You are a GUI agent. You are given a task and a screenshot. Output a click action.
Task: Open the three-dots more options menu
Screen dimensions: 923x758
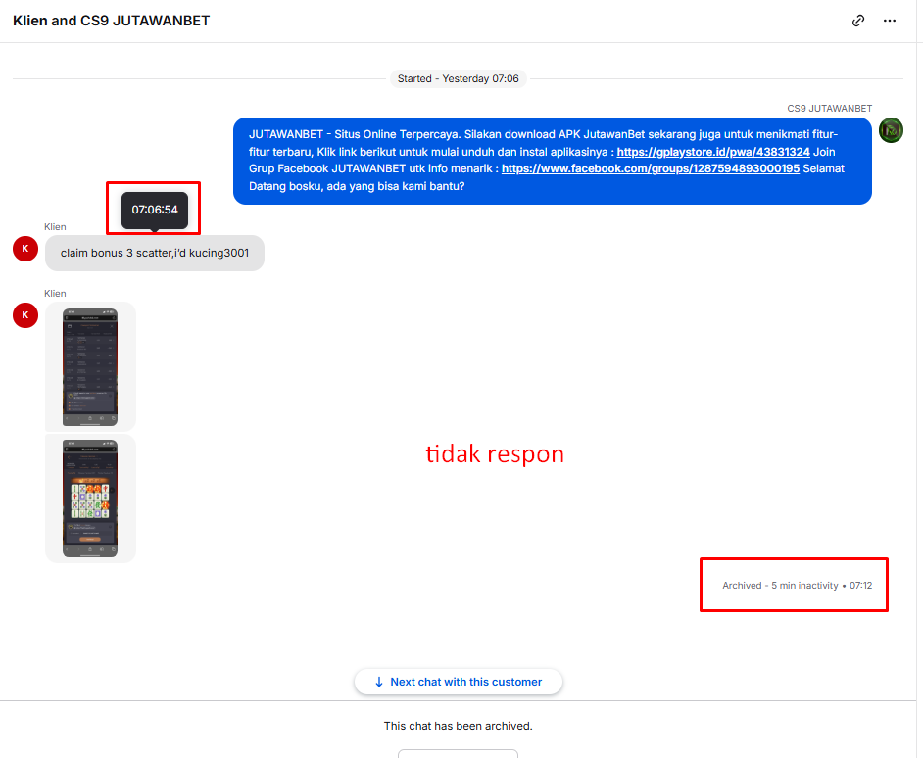pyautogui.click(x=890, y=21)
